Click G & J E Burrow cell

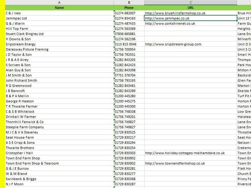point(59,168)
